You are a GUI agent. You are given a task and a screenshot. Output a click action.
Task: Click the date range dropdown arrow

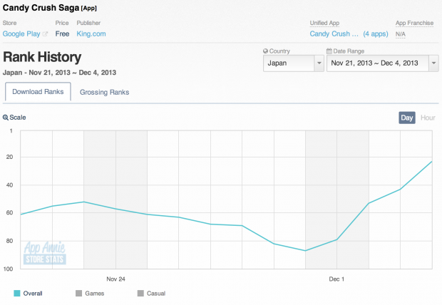coord(433,63)
